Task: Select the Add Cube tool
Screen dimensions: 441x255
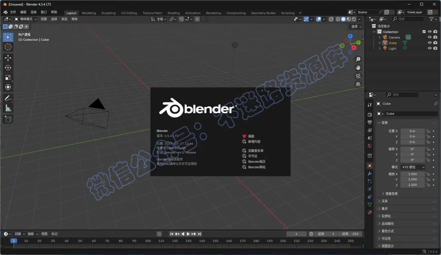Action: 8,119
